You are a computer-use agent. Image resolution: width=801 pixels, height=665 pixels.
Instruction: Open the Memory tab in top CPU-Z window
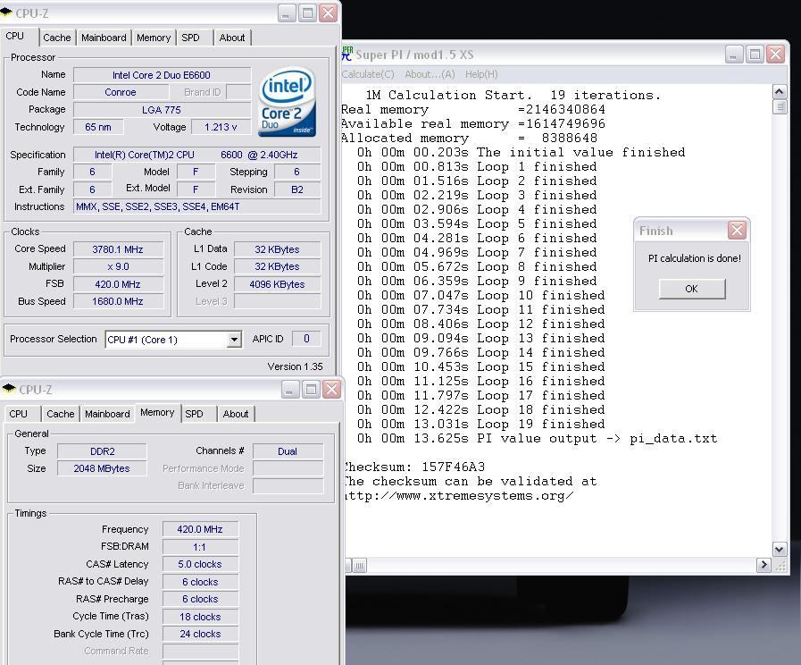point(154,38)
